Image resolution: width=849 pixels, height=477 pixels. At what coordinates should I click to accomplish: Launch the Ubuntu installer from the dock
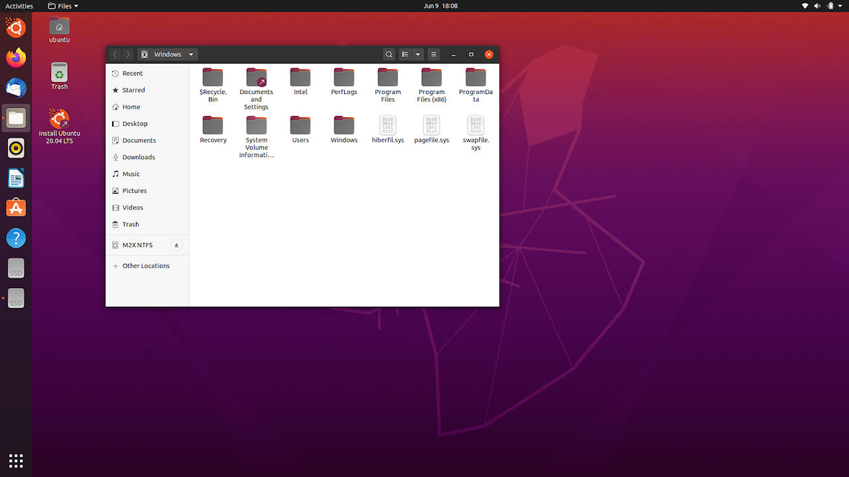point(16,28)
